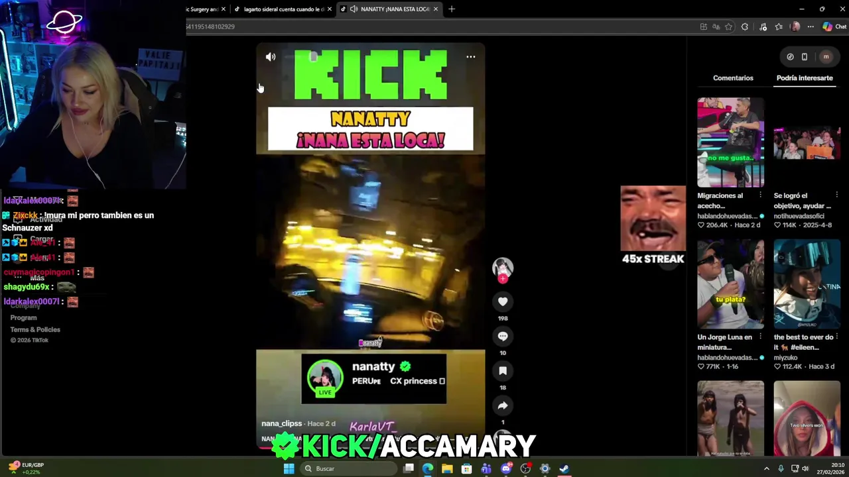This screenshot has width=849, height=477.
Task: Open the 'Se logró el objetivo' video thumbnail
Action: point(807,142)
